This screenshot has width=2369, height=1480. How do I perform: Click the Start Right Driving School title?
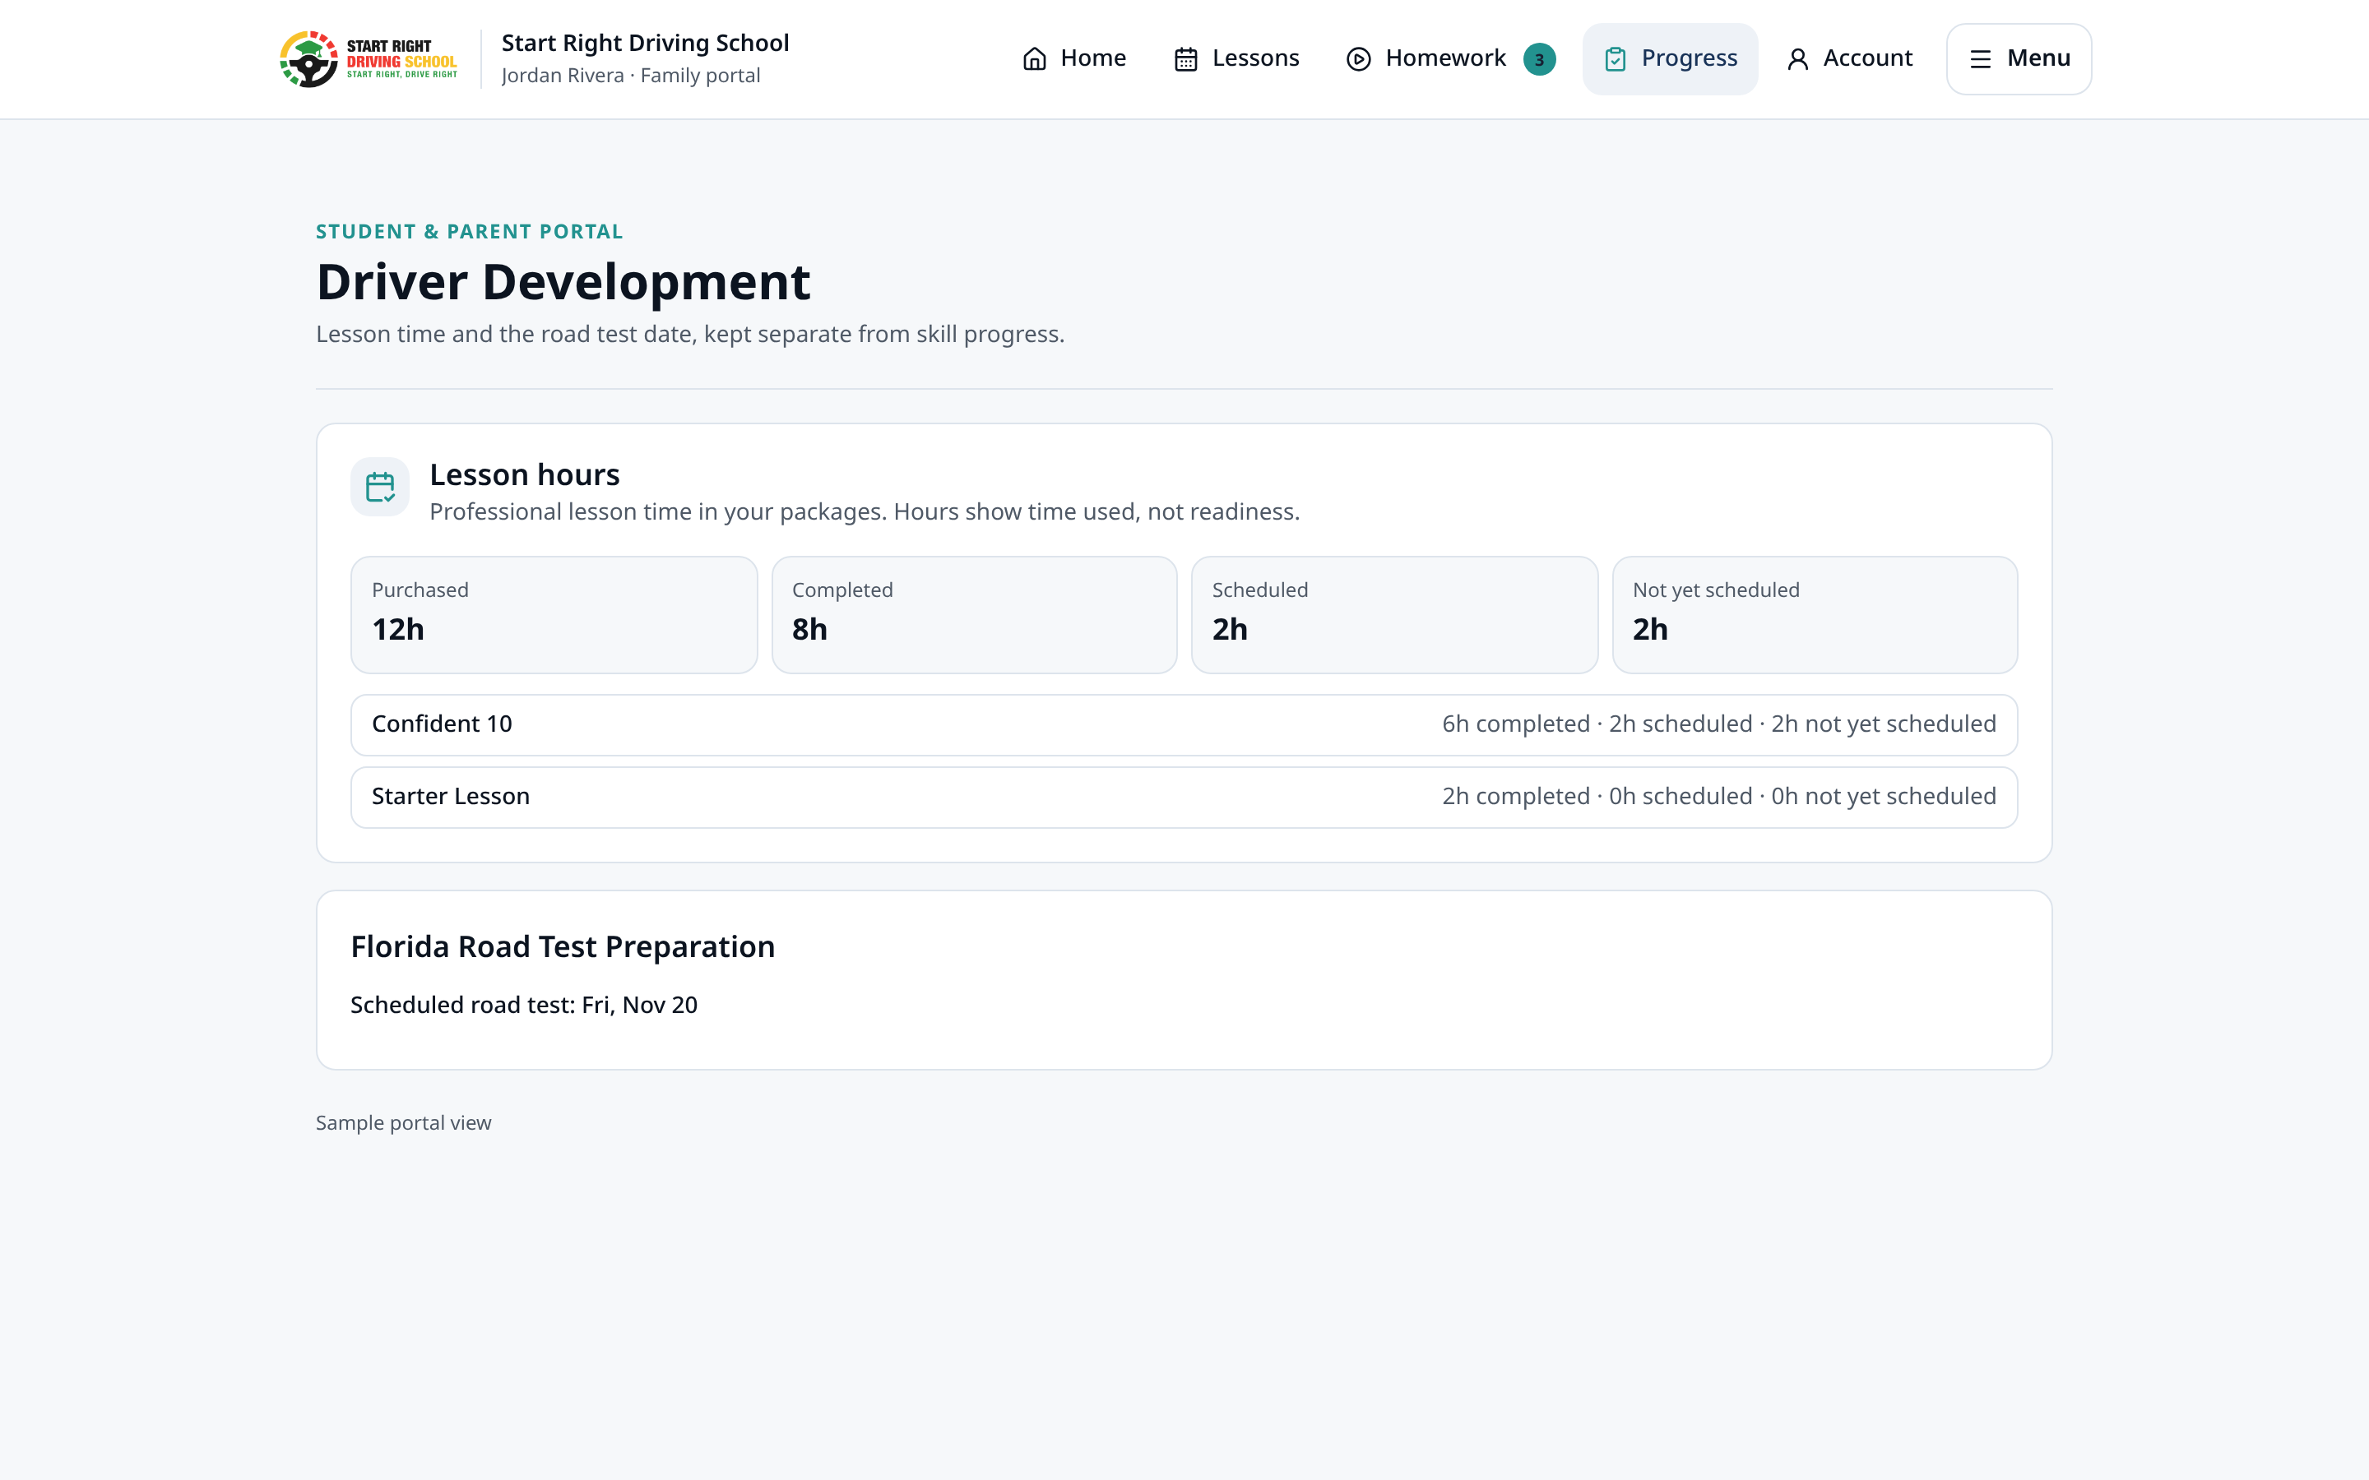pyautogui.click(x=645, y=43)
